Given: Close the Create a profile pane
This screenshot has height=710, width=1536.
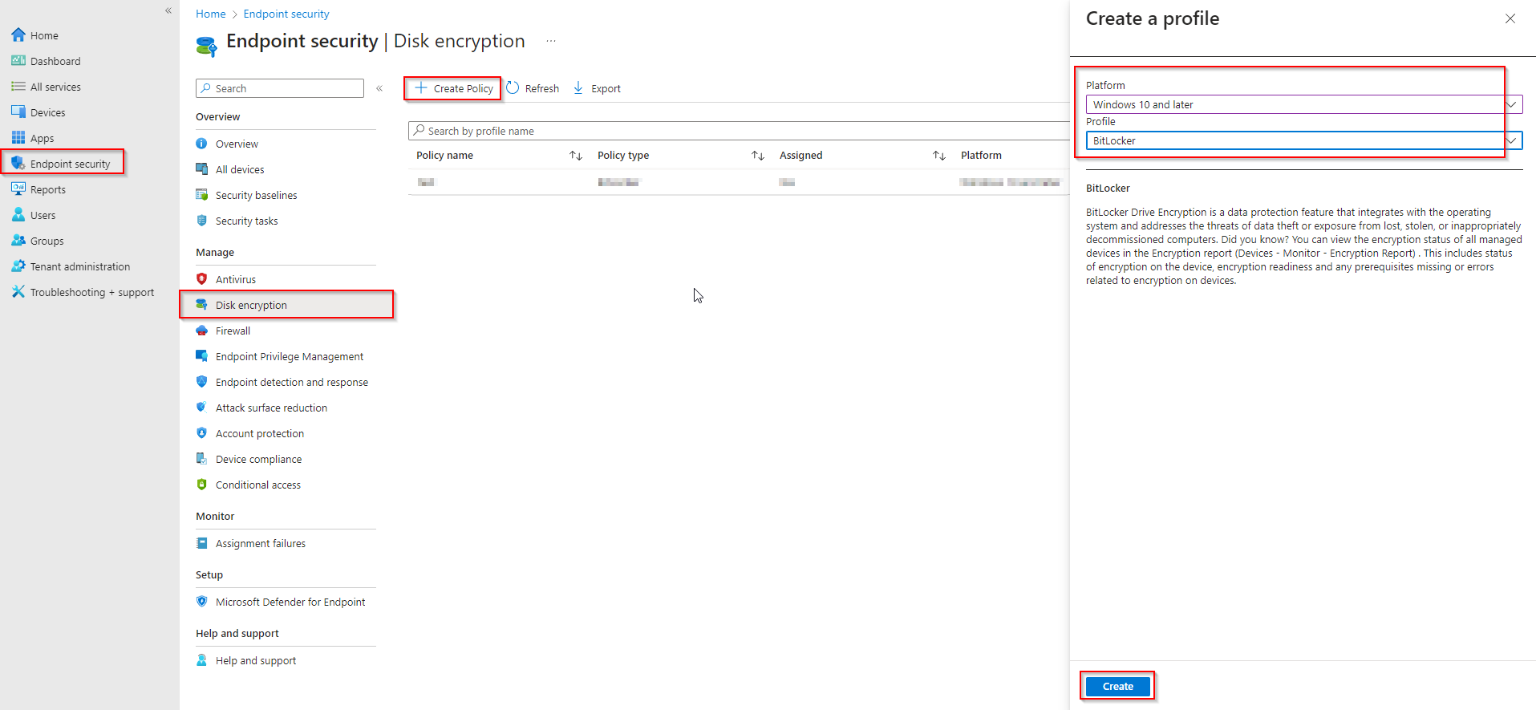Looking at the screenshot, I should point(1510,18).
